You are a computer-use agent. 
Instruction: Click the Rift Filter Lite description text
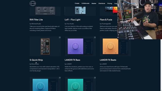click(x=45, y=29)
